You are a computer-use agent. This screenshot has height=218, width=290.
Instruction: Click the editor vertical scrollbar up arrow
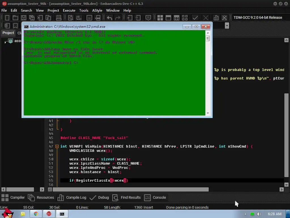tap(286, 40)
